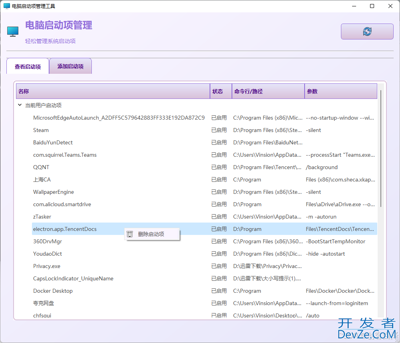The image size is (400, 343).
Task: Click the 已启用 status of QQNT
Action: click(x=219, y=167)
